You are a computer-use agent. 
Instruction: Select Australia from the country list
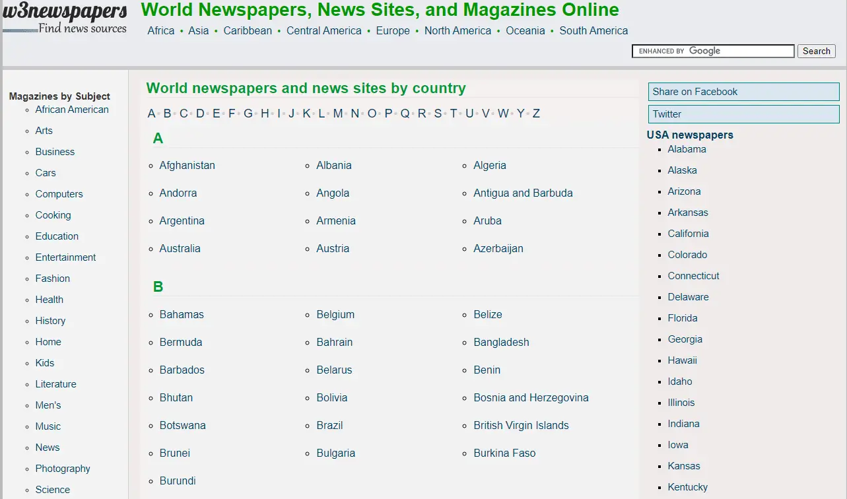[180, 249]
